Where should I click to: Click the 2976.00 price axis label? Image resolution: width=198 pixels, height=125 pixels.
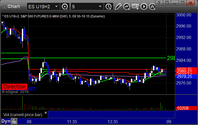click(184, 83)
